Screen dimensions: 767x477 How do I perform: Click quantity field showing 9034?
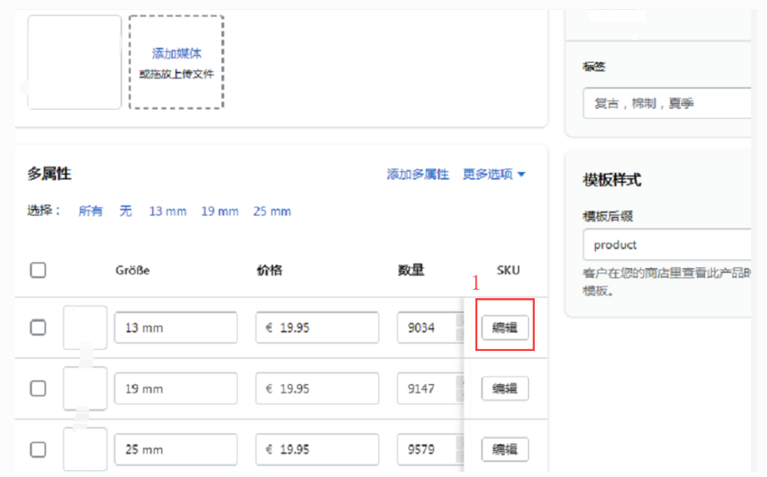pos(426,327)
